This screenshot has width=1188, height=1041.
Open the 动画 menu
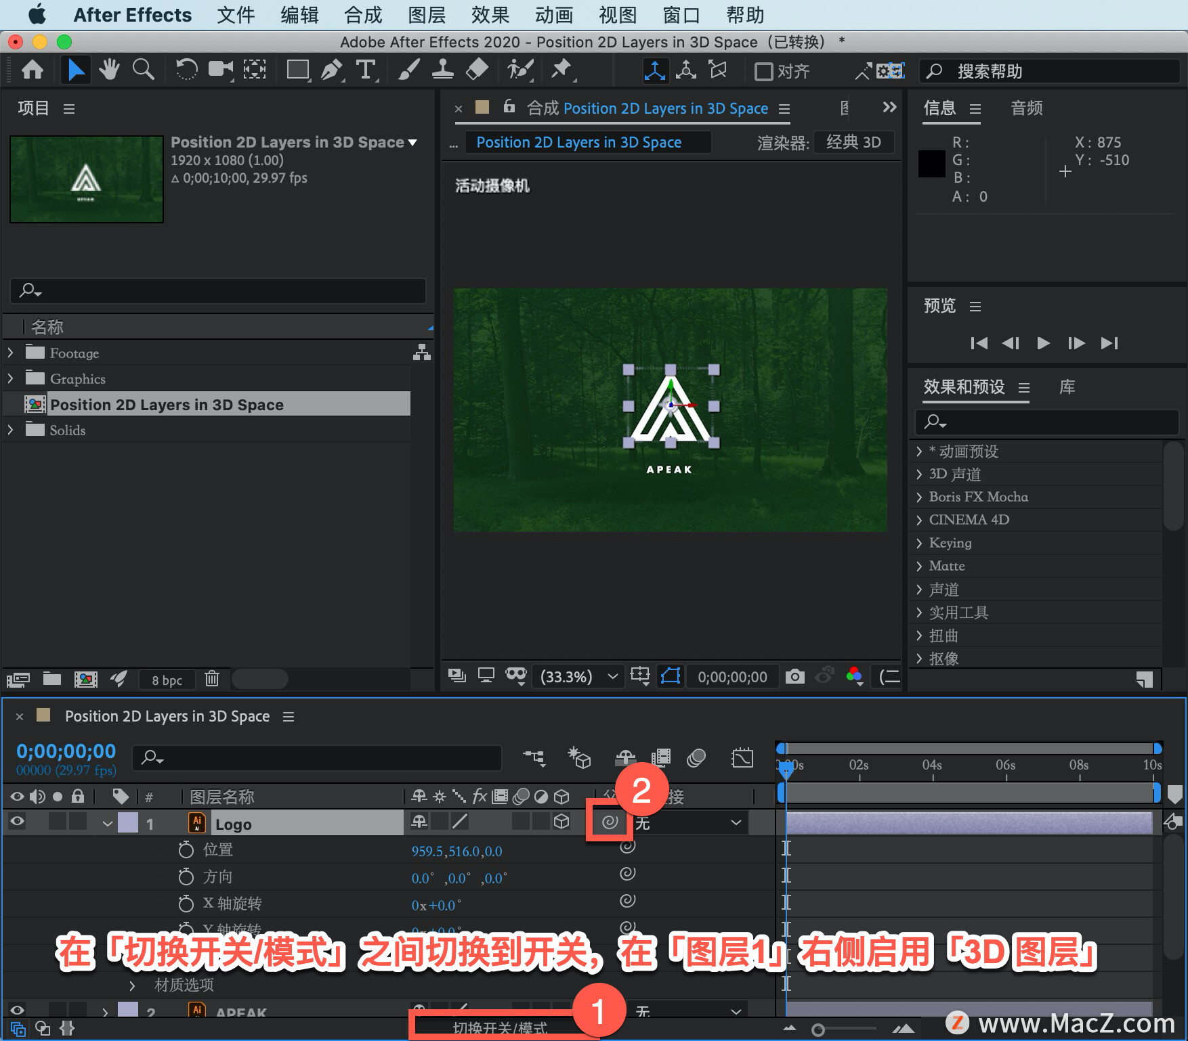[x=554, y=15]
